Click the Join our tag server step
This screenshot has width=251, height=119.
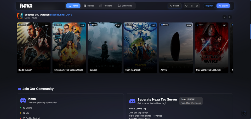pos(139,113)
